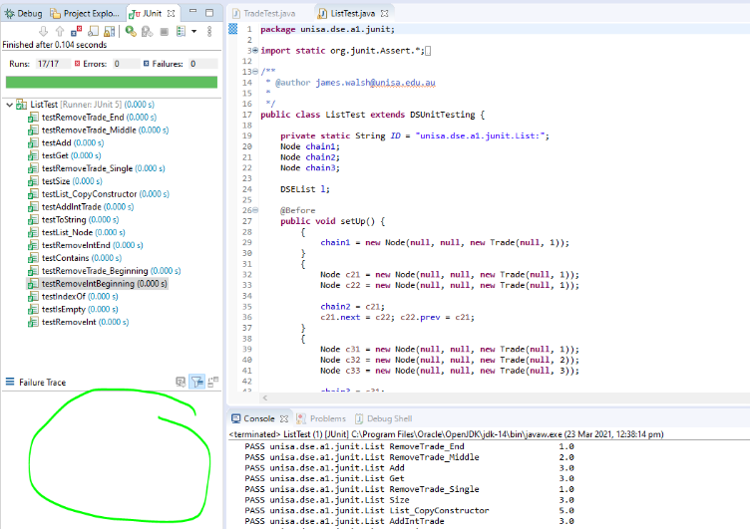Close the JUnit view tab
Screen dimensions: 751x530
coord(171,13)
